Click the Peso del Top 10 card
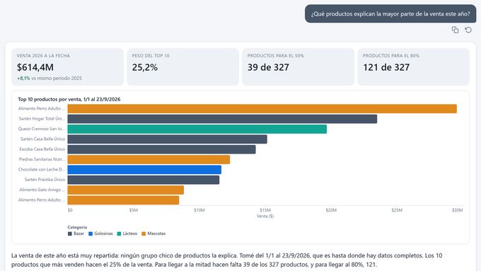 [182, 67]
